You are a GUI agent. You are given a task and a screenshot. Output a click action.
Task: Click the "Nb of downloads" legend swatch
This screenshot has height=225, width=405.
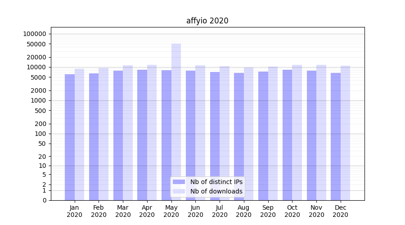click(179, 191)
